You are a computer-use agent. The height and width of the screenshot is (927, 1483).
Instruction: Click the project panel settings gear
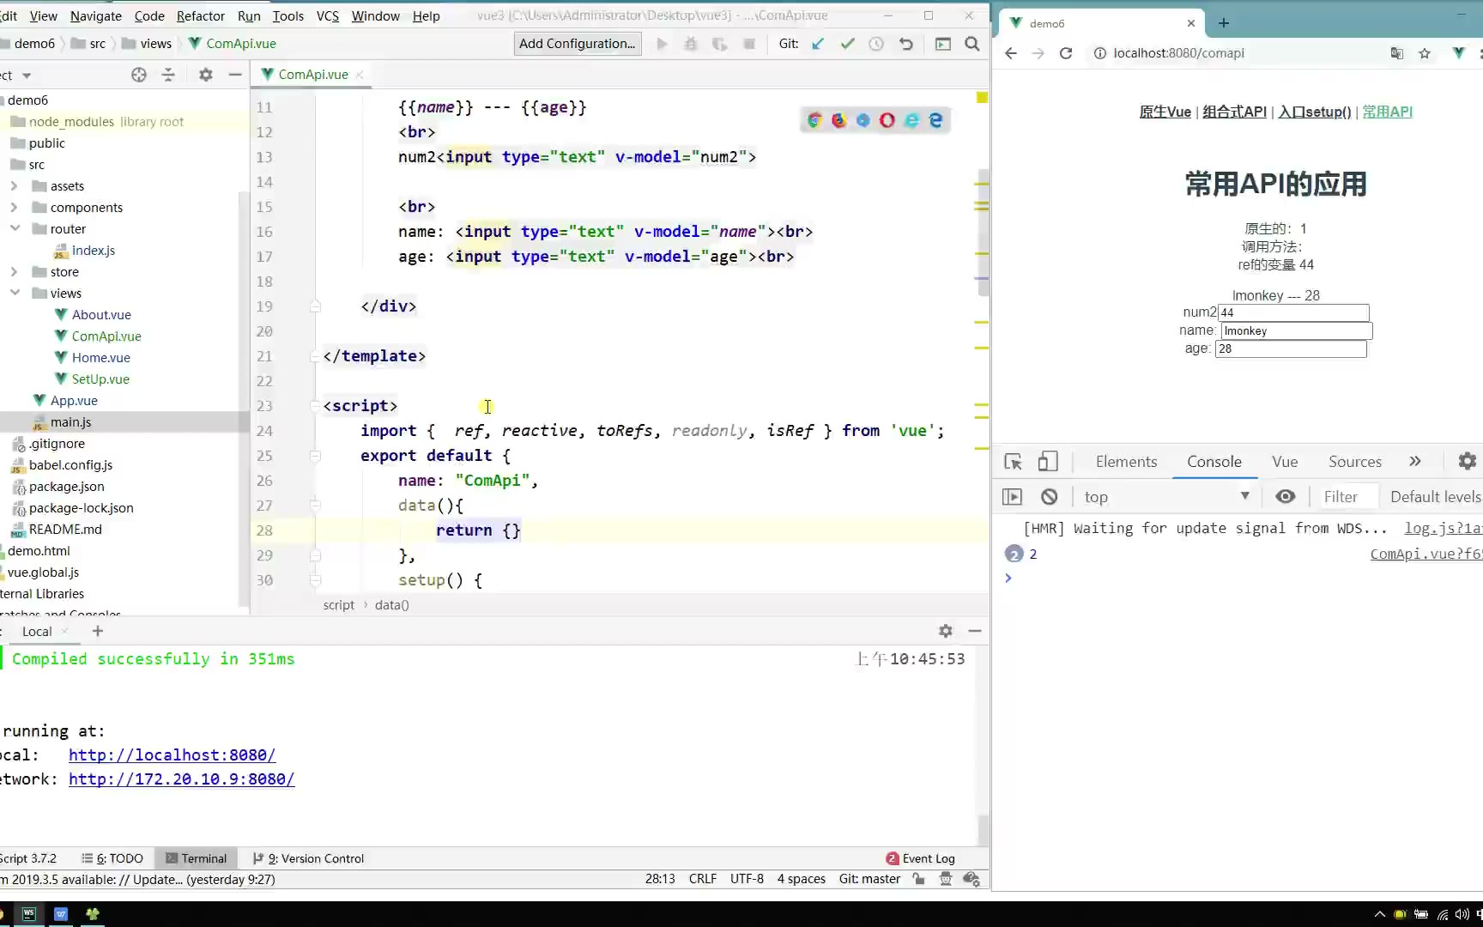tap(205, 75)
